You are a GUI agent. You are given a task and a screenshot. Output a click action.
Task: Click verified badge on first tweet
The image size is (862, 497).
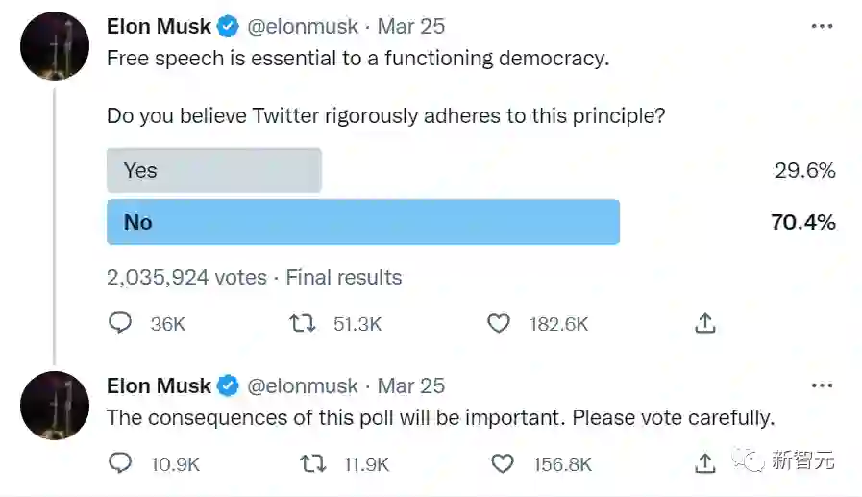pos(229,26)
